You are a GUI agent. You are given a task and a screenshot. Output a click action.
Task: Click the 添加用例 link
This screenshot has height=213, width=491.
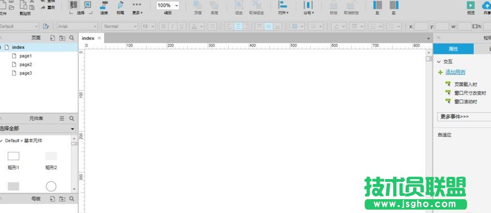(x=455, y=72)
